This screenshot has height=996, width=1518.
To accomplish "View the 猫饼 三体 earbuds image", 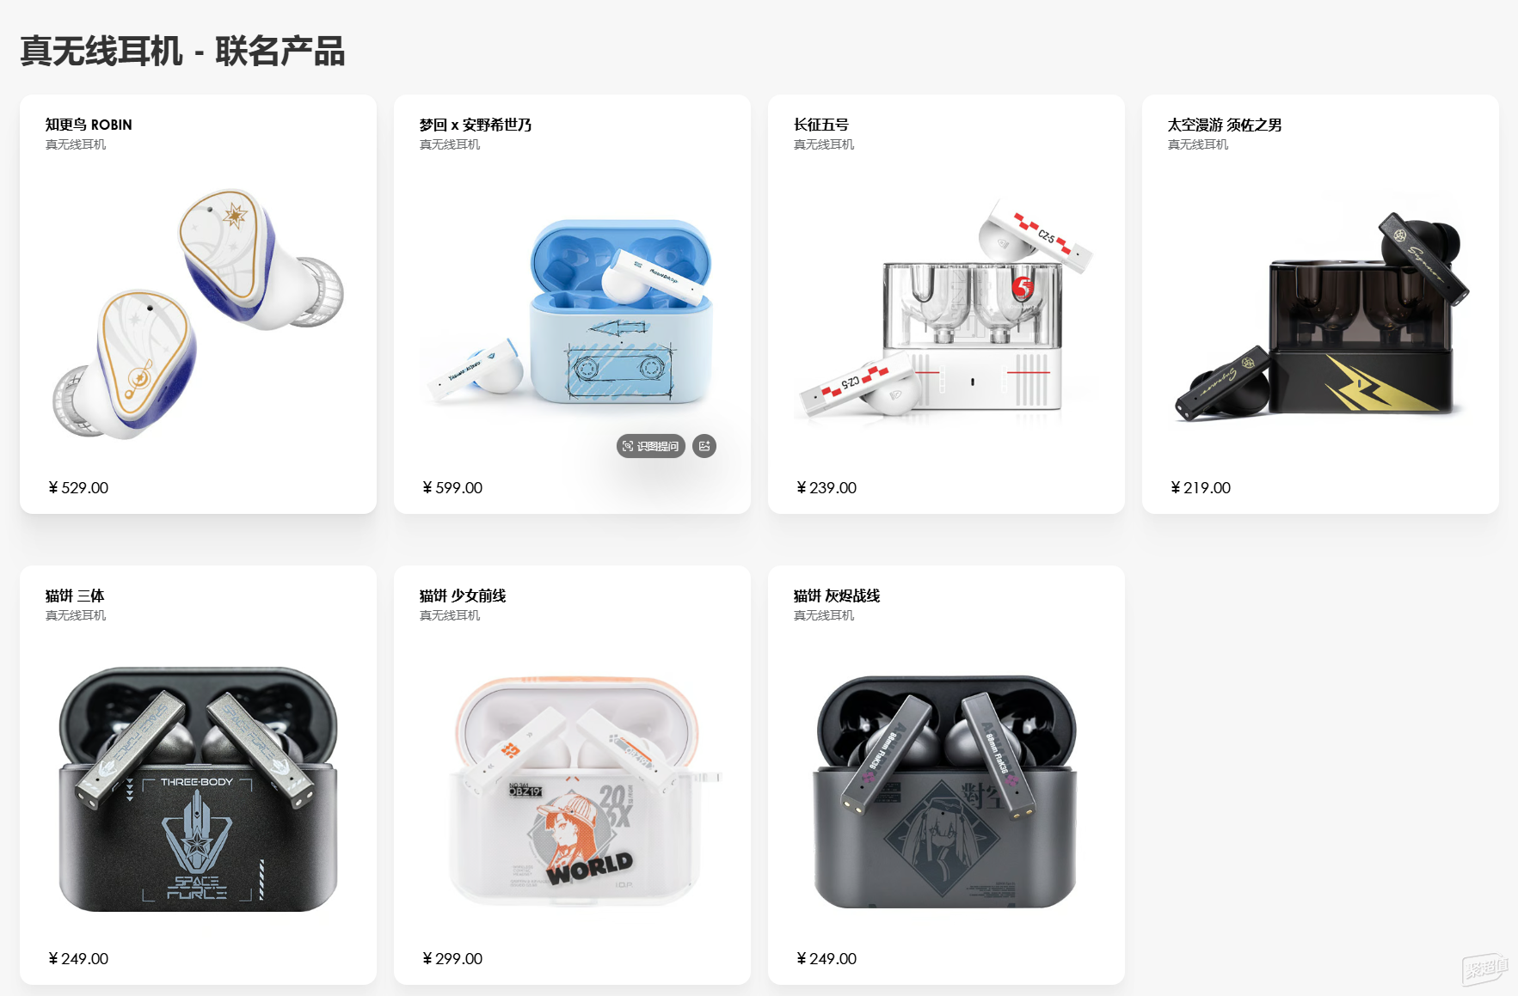I will [x=199, y=789].
